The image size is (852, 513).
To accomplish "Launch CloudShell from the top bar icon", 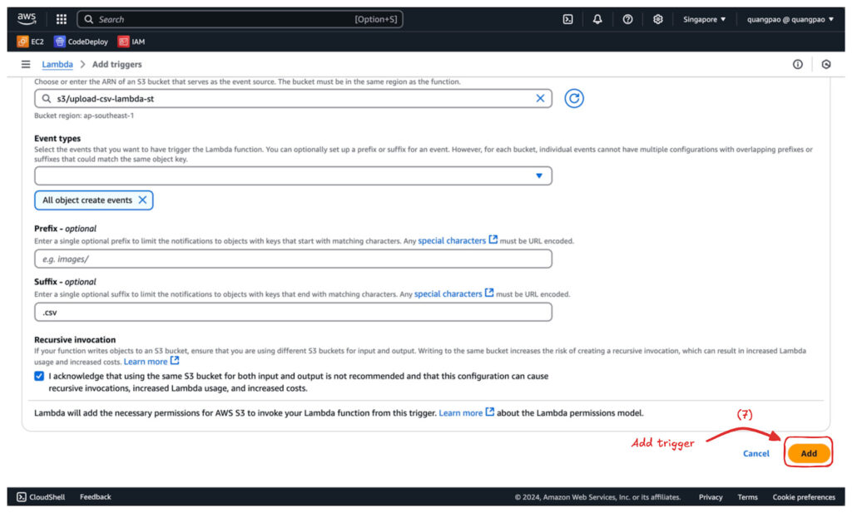I will pyautogui.click(x=567, y=19).
